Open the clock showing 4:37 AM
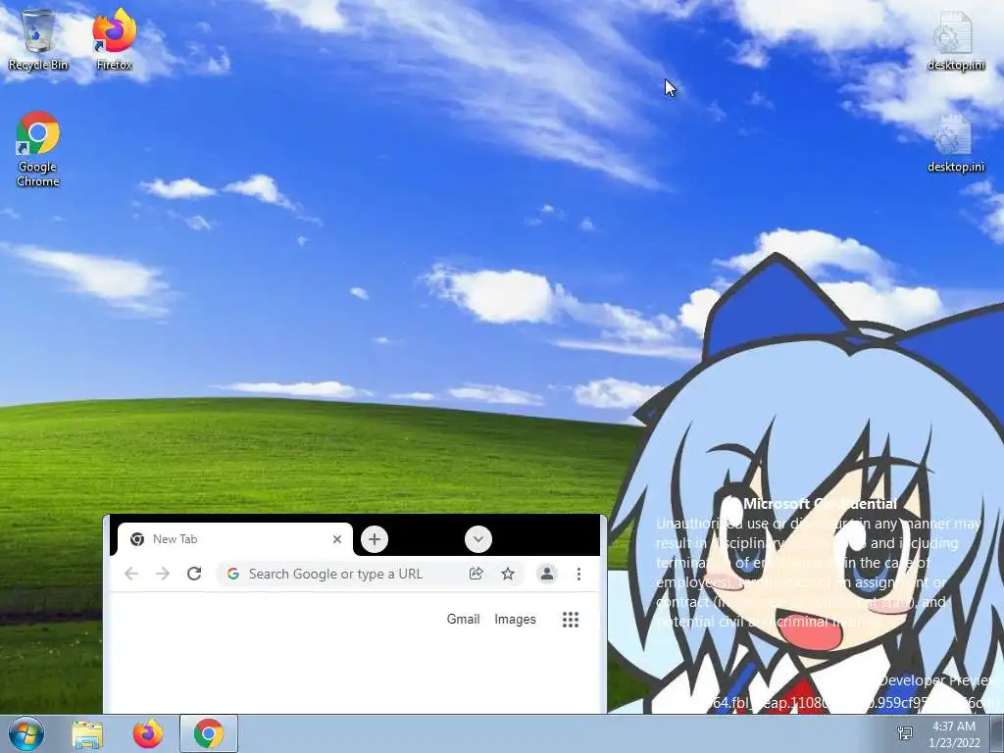Image resolution: width=1004 pixels, height=753 pixels. tap(954, 734)
